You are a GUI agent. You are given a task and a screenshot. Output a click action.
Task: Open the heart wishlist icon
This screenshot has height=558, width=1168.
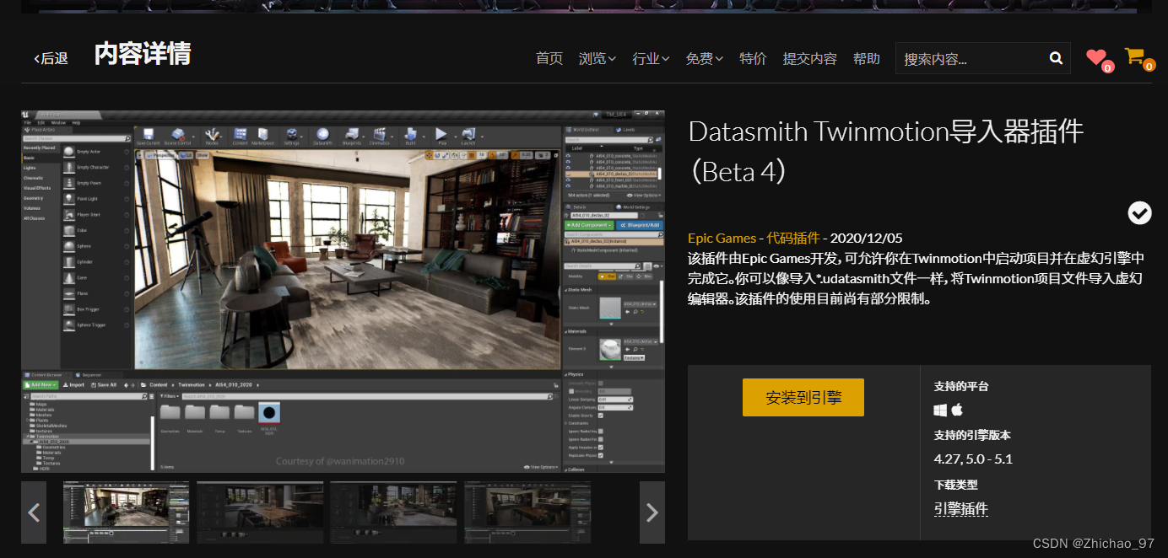(x=1097, y=57)
